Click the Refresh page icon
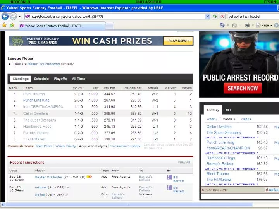Viewport: 279px width, 209px height. tap(215, 17)
